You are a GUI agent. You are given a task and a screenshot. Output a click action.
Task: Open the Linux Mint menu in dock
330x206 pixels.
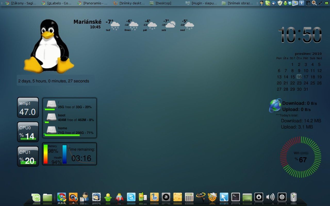tap(36, 197)
